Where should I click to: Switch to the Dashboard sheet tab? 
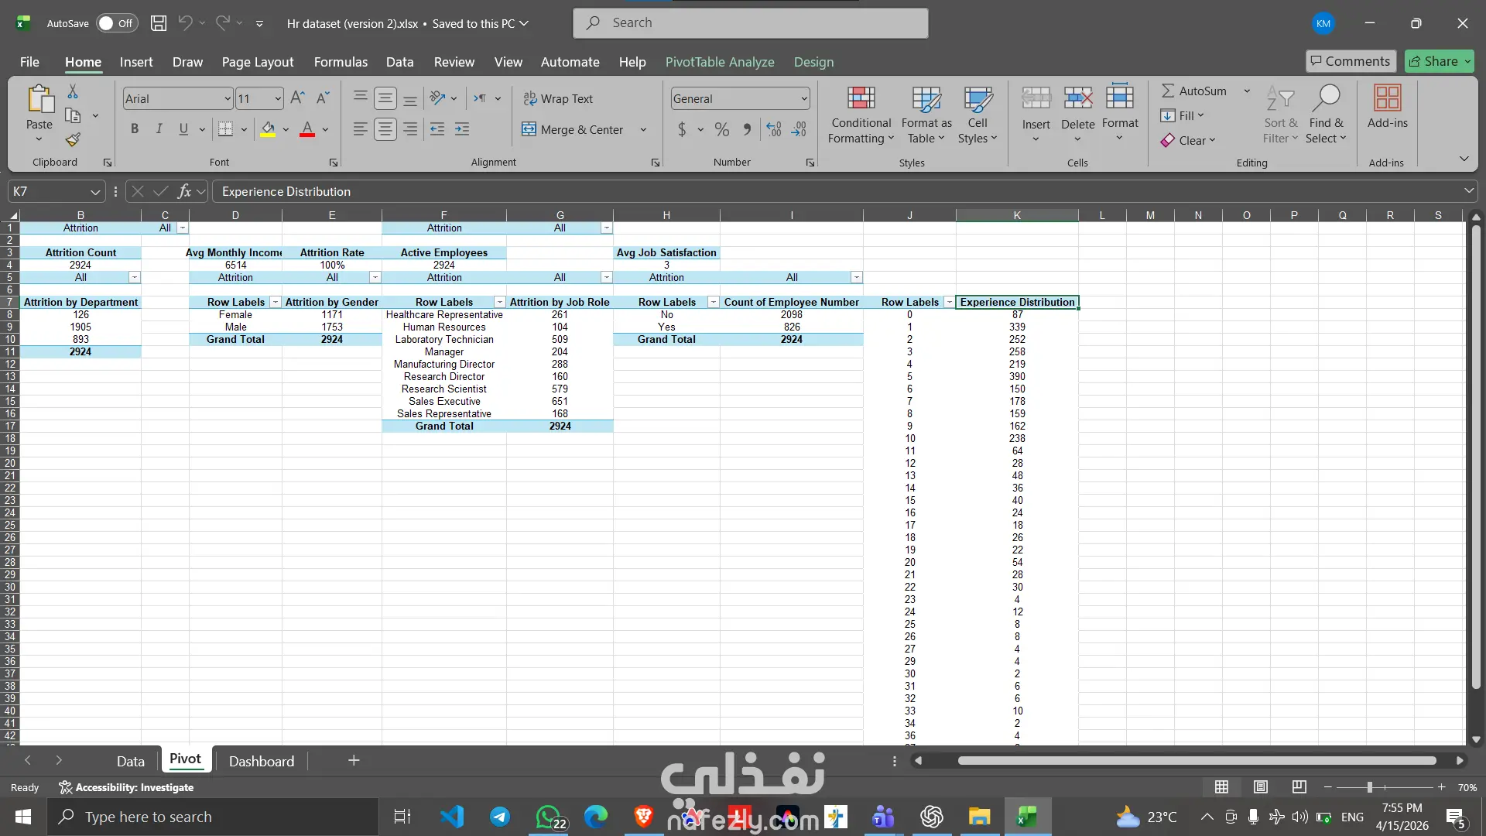tap(261, 761)
